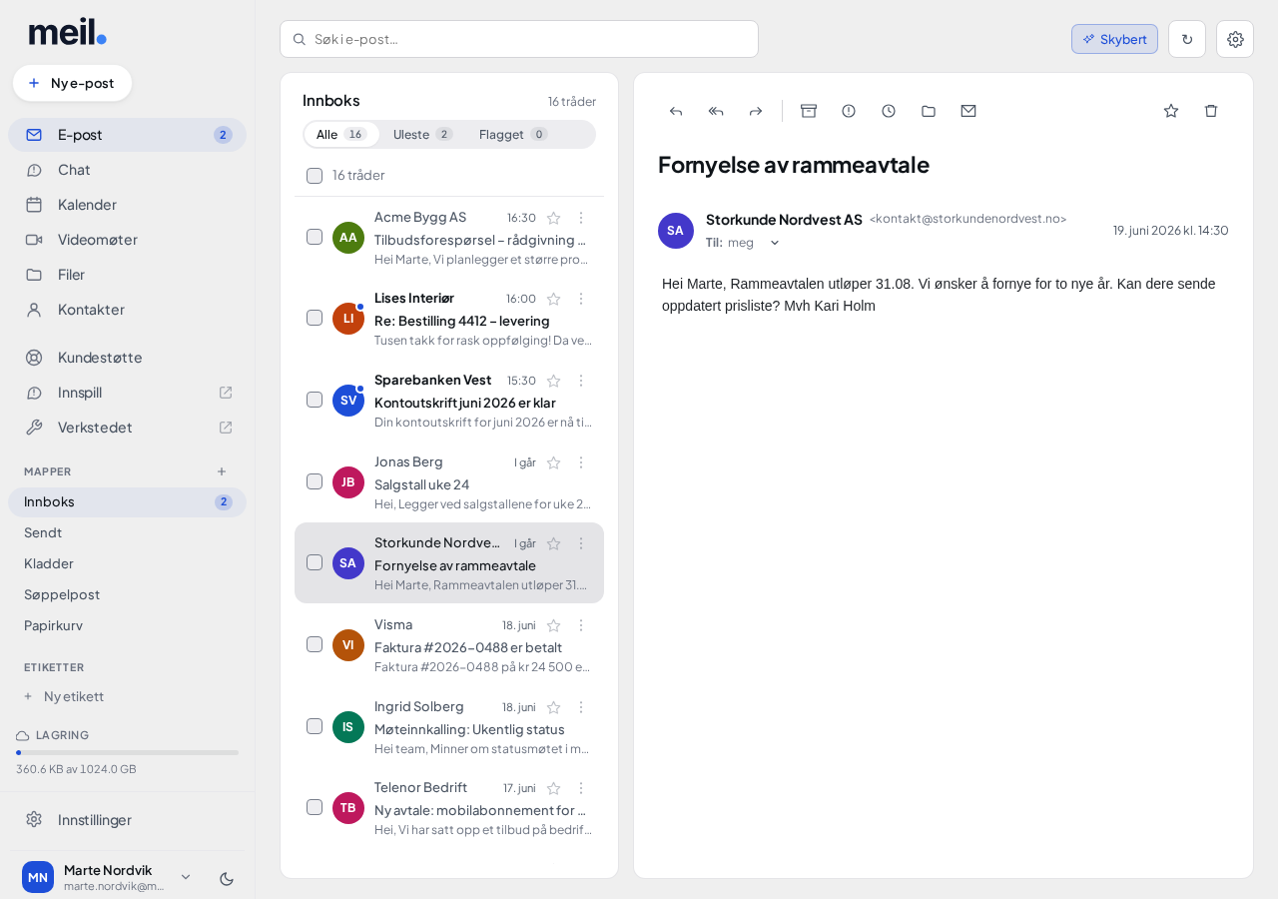1278x899 pixels.
Task: Star the Visma email
Action: click(554, 625)
